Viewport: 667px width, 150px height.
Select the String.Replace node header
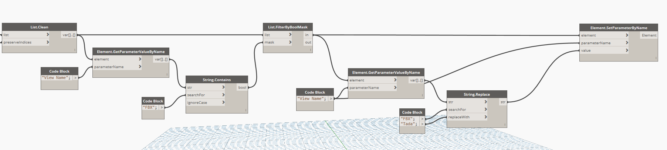477,94
